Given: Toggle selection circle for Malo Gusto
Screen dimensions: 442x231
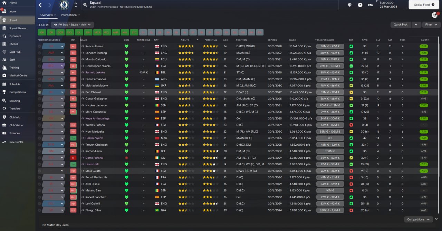Looking at the screenshot, I should [x=39, y=171].
